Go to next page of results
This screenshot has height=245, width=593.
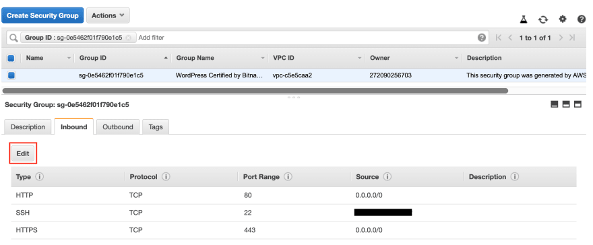coord(561,38)
